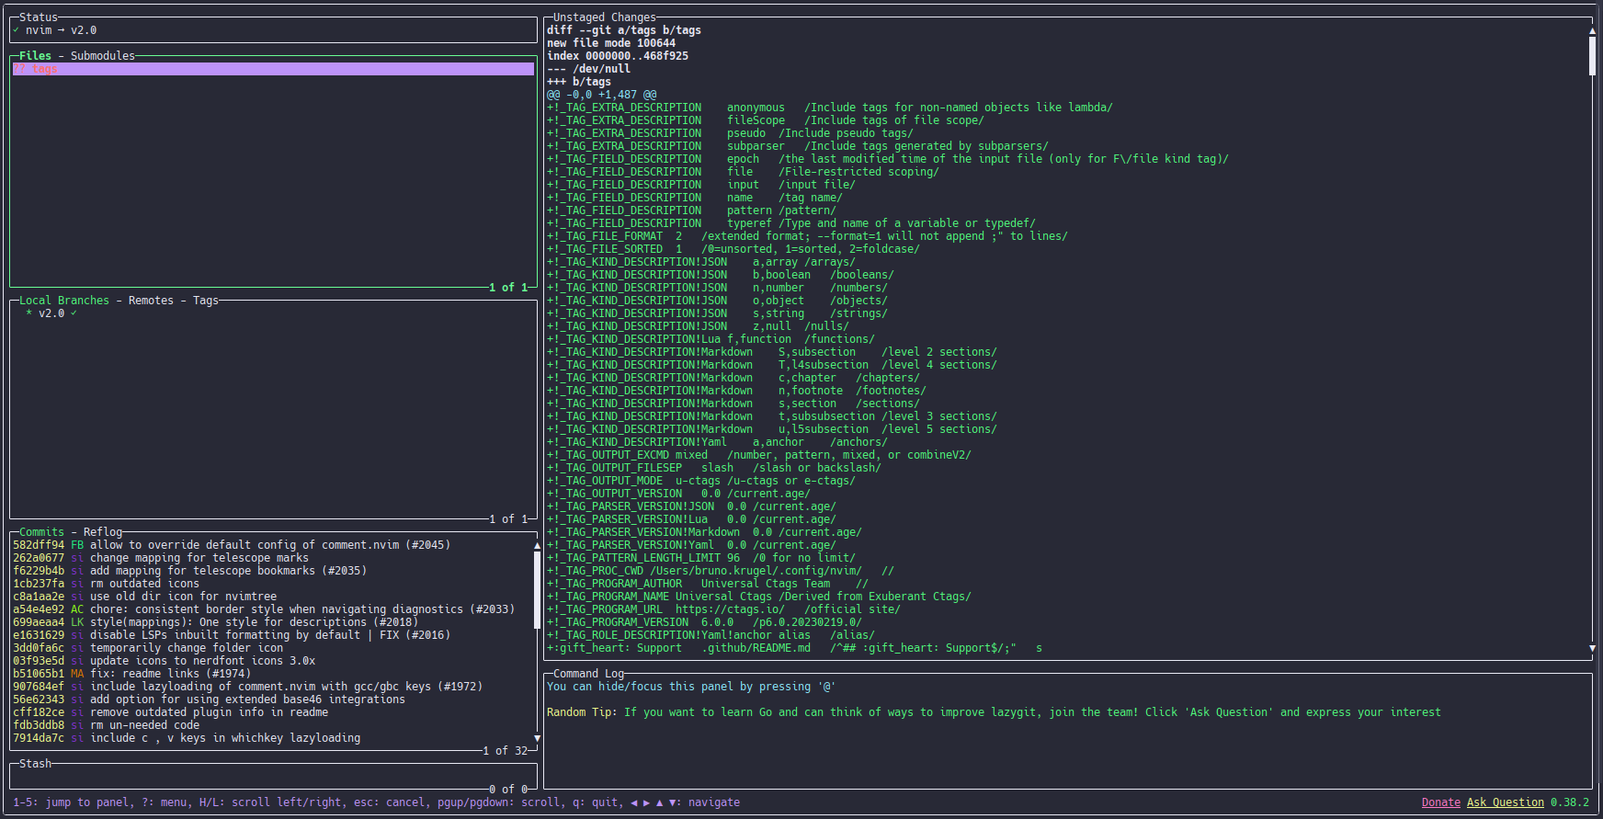Click the Status panel repo line nvim → v2.0
Screen dimensions: 1603x819
pyautogui.click(x=61, y=30)
